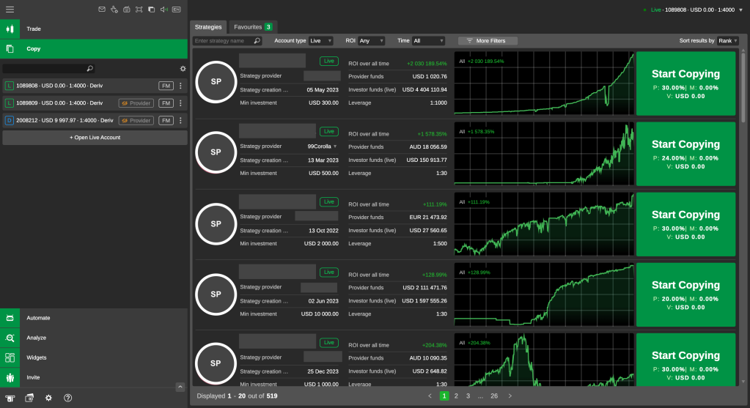750x408 pixels.
Task: Open options menu for account 2008212
Action: coord(180,120)
